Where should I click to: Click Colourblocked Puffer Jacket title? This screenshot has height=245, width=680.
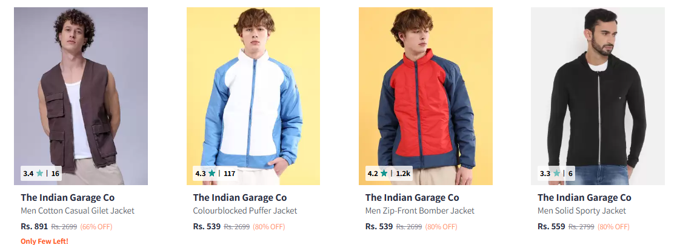pyautogui.click(x=245, y=211)
